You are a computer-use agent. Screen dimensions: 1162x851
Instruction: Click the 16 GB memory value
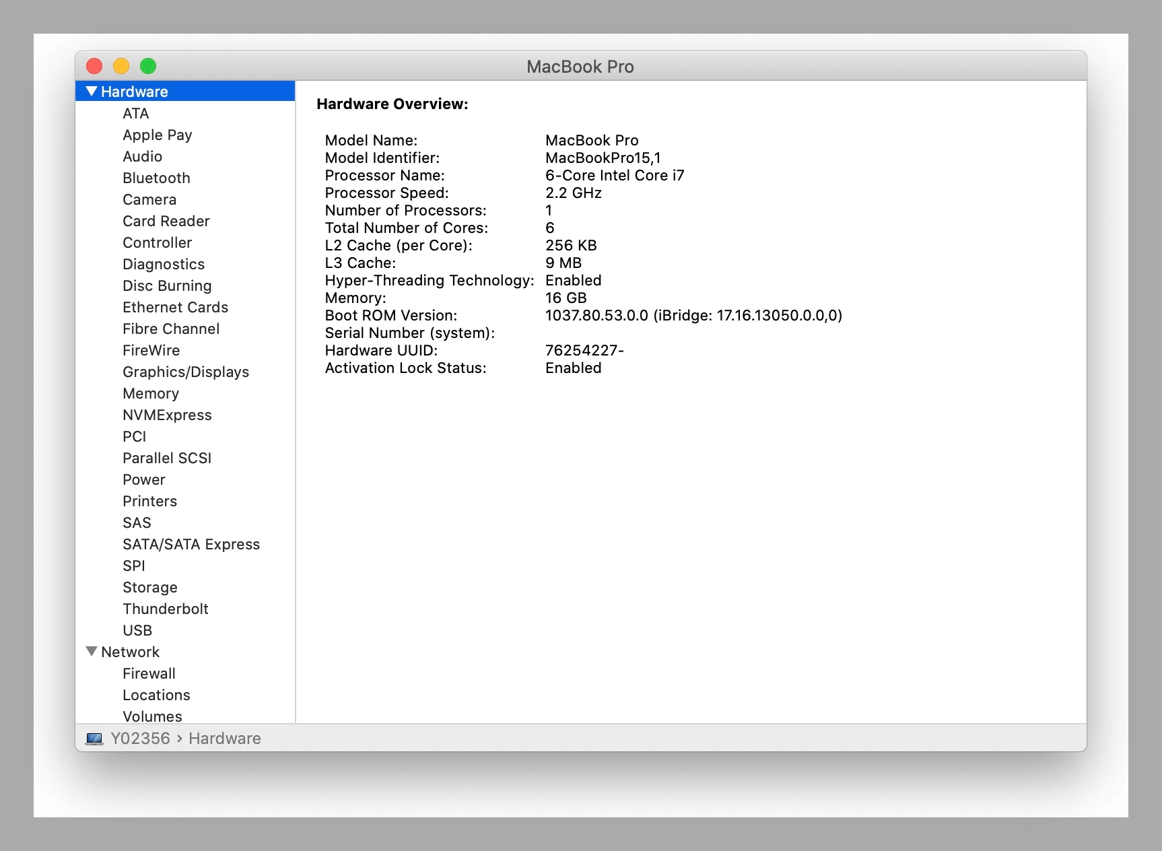click(566, 298)
